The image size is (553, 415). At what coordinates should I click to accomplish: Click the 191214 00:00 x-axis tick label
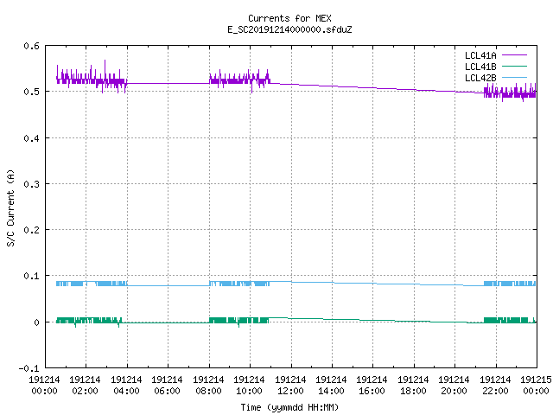pyautogui.click(x=44, y=386)
